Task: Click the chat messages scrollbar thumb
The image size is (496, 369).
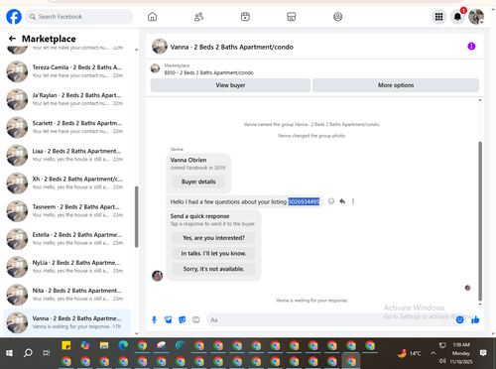Action: point(480,221)
